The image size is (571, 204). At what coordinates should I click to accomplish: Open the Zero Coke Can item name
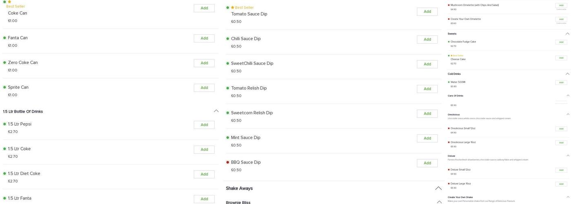click(x=23, y=62)
